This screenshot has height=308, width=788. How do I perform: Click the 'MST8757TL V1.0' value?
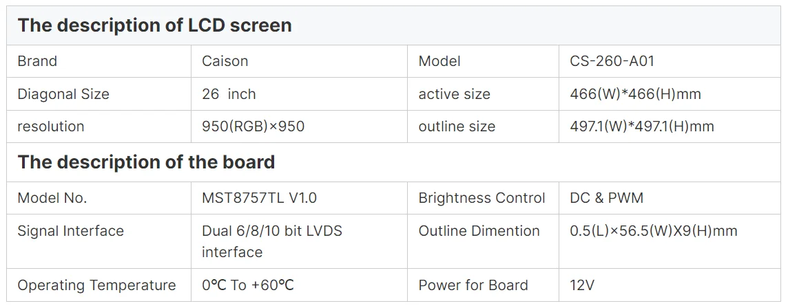coord(259,198)
